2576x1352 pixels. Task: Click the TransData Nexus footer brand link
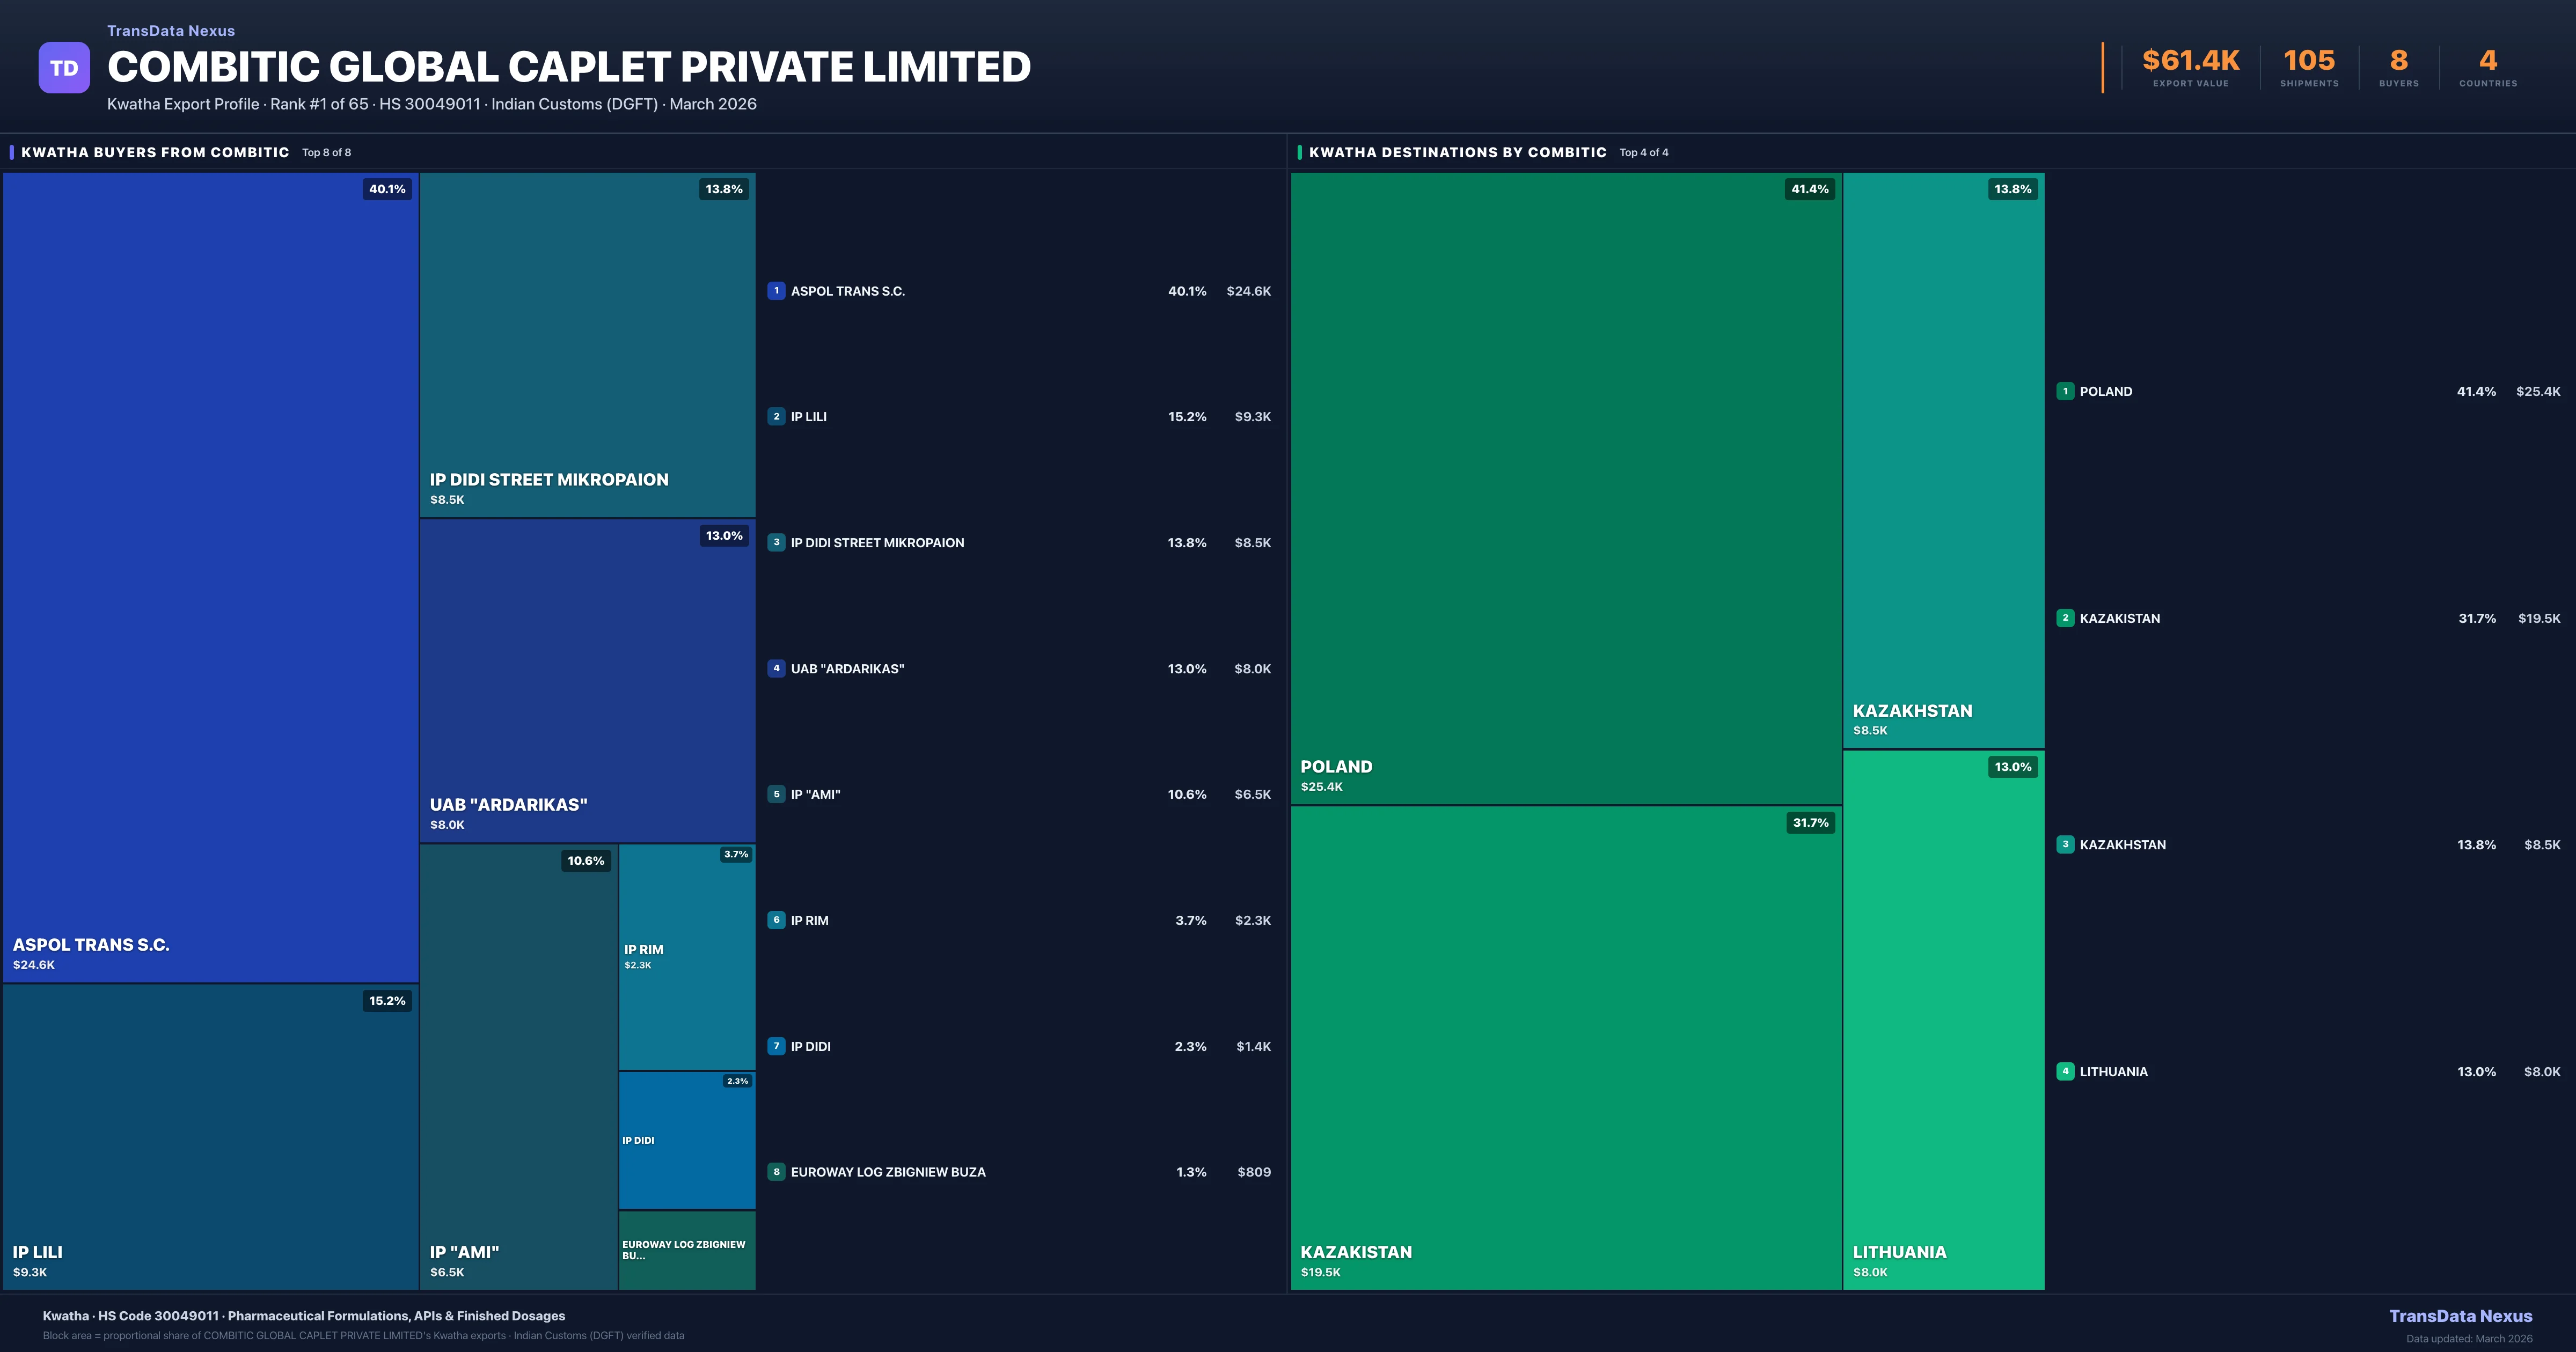point(2460,1316)
